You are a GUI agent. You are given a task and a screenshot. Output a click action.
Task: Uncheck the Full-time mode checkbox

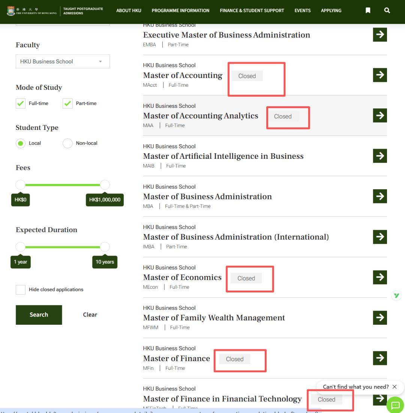[21, 103]
